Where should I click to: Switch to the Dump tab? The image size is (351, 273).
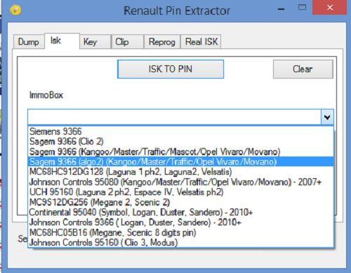(29, 42)
